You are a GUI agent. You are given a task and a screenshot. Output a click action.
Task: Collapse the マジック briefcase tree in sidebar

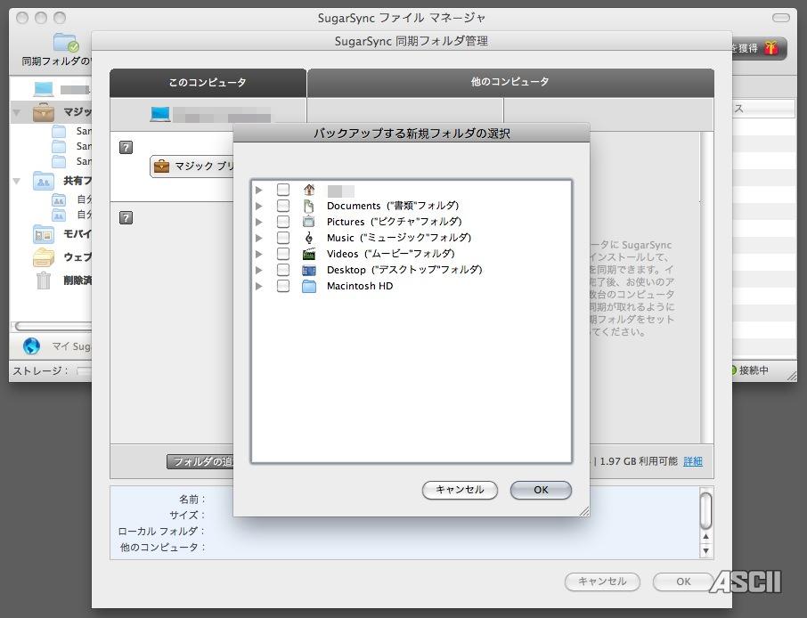point(17,111)
